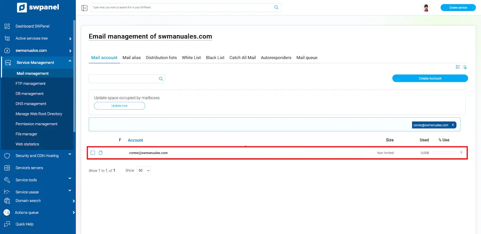
Task: Click the sidebar vertical scrollbar
Action: [74, 76]
